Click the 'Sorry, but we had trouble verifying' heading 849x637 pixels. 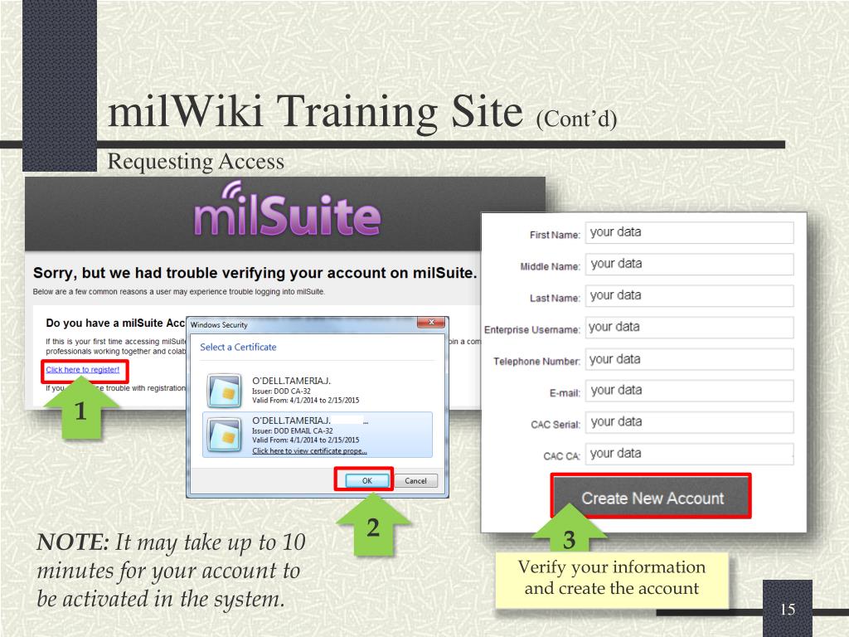(255, 273)
